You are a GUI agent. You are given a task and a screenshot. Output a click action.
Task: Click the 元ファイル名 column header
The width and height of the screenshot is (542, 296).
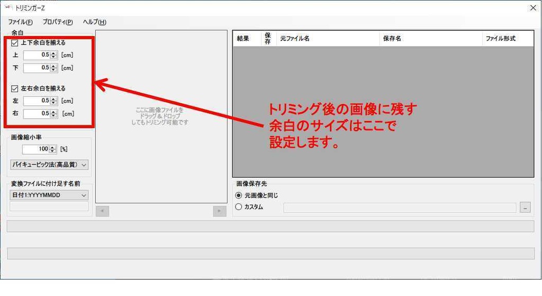[x=328, y=38]
